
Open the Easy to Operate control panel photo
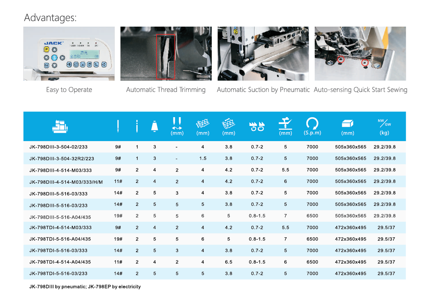coord(69,54)
